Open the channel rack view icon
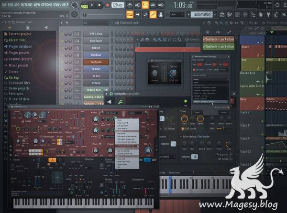 (x=237, y=14)
